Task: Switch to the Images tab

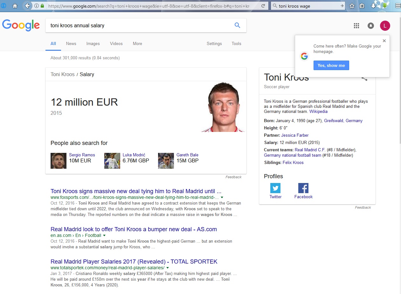Action: point(93,44)
